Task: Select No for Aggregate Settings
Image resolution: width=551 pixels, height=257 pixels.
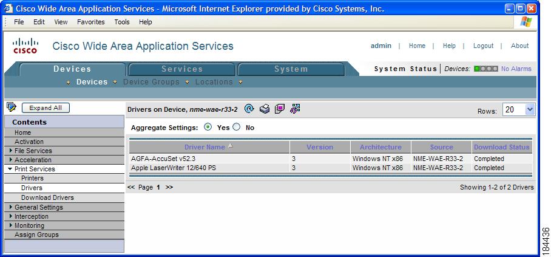Action: (x=237, y=127)
